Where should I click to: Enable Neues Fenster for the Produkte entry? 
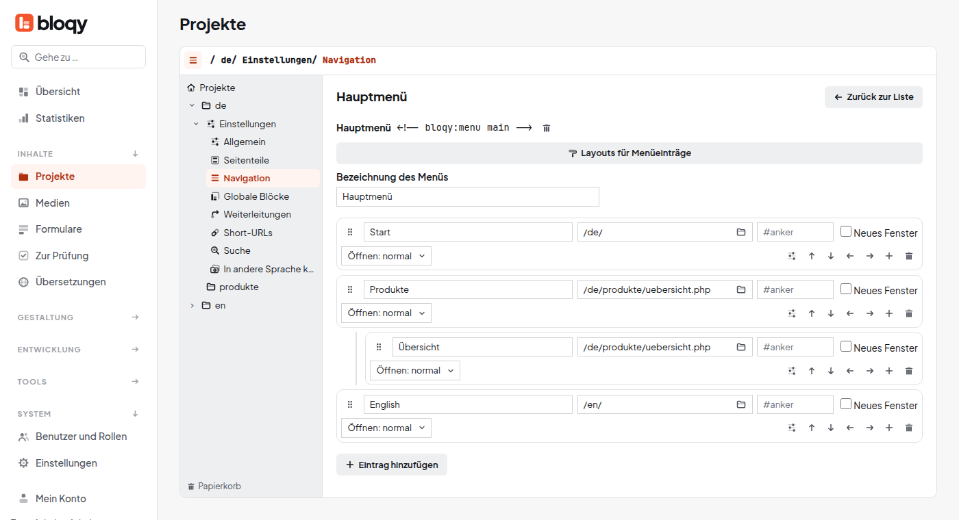click(x=846, y=289)
